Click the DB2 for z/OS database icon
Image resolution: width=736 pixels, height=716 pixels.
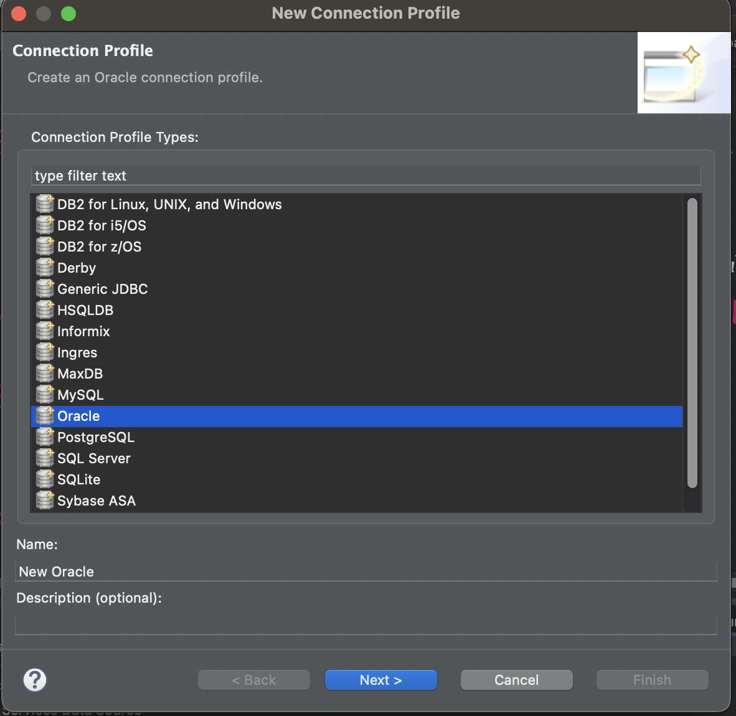(45, 247)
